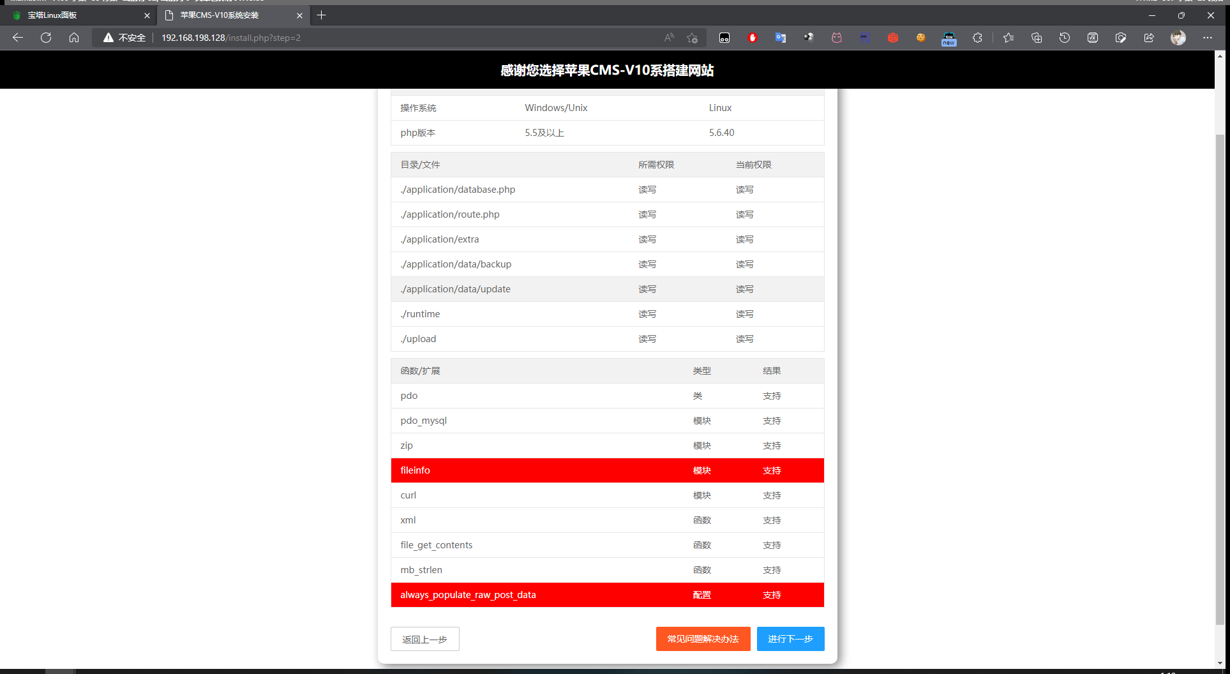Open the Favorites list

1009,38
